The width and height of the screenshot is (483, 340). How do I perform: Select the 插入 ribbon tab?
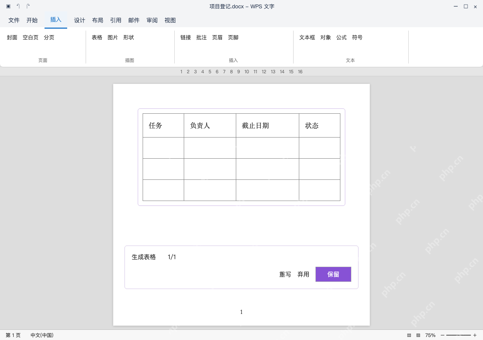pyautogui.click(x=56, y=20)
